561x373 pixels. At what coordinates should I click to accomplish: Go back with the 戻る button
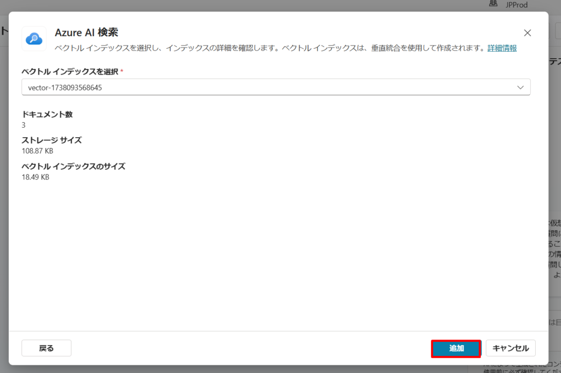[47, 348]
